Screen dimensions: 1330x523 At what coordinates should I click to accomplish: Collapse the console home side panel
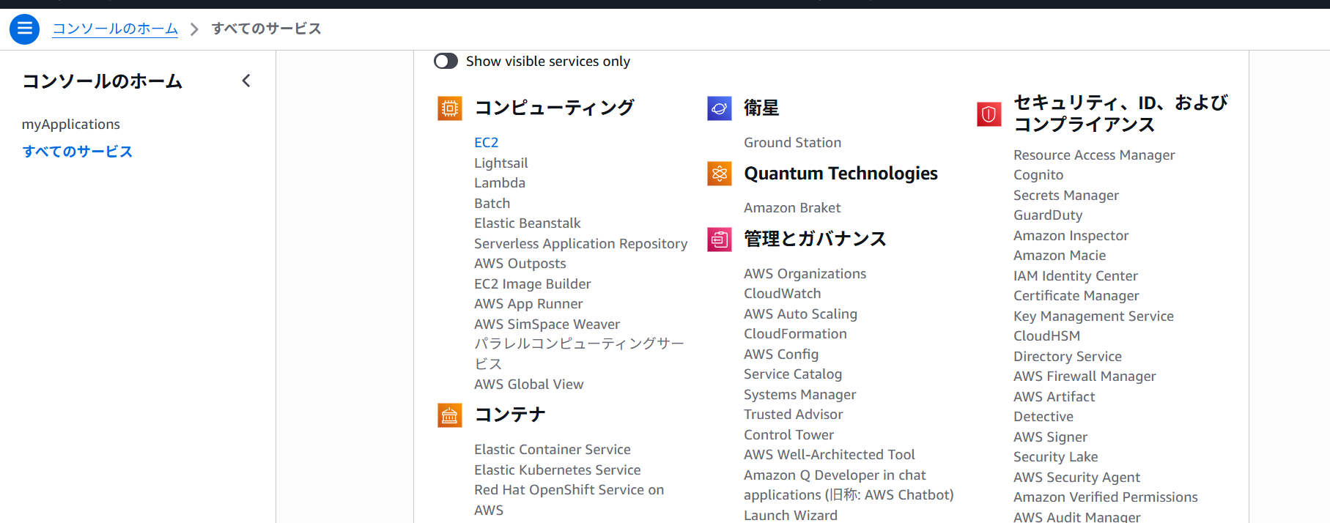point(246,81)
